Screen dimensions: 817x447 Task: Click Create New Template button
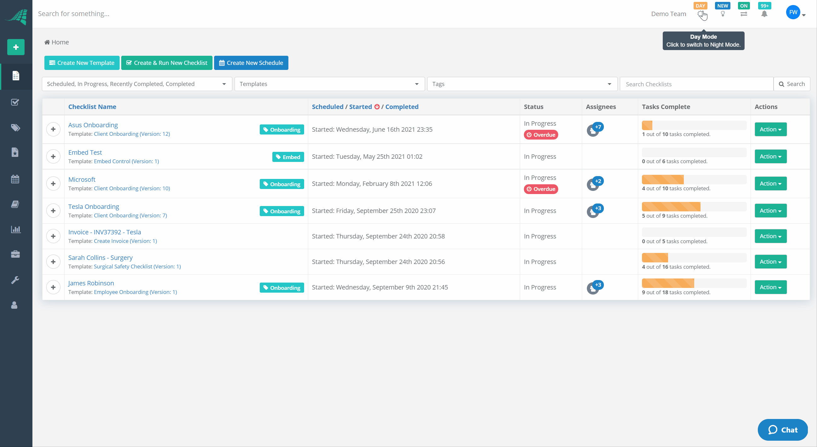[82, 63]
